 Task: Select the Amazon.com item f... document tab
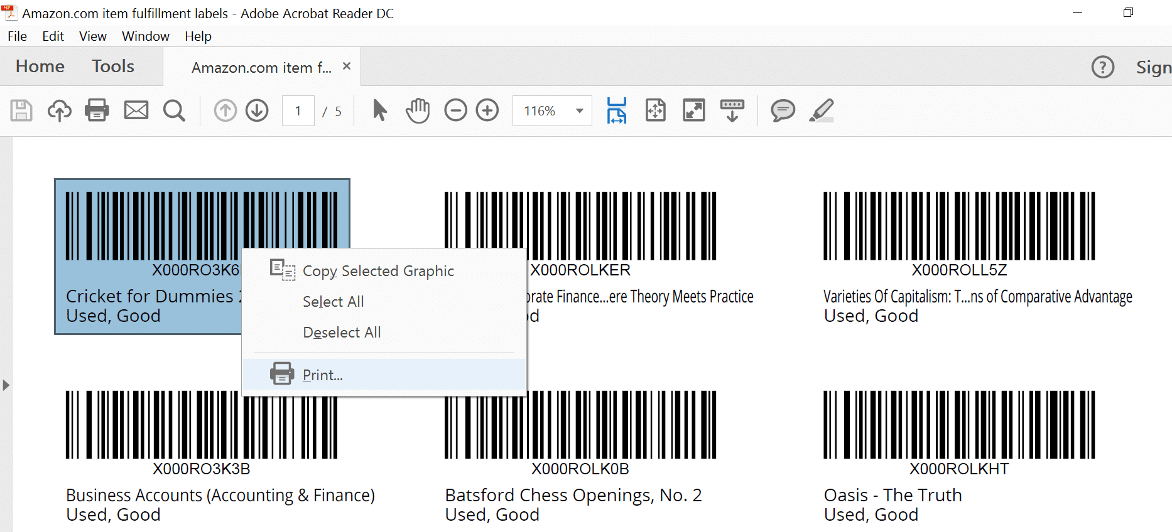pyautogui.click(x=262, y=67)
